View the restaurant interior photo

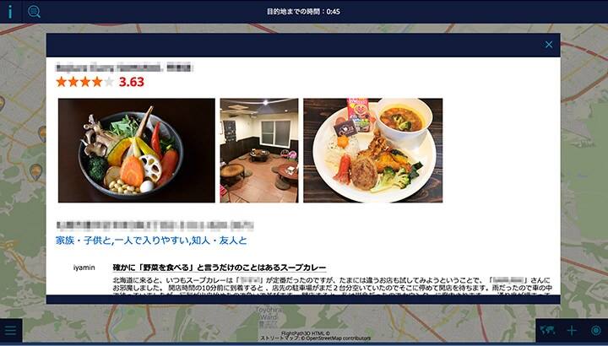[x=259, y=150]
